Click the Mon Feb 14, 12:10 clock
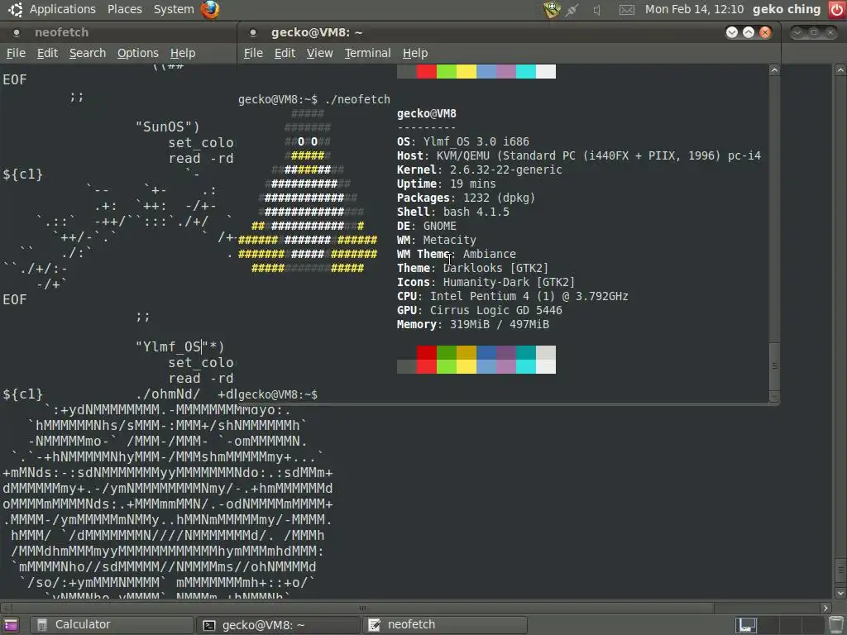Screen dimensions: 847x635 [x=694, y=9]
